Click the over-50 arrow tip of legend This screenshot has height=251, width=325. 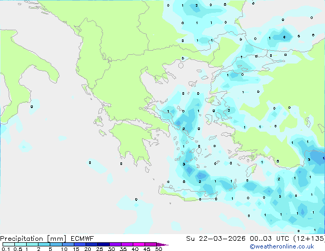click(x=162, y=244)
